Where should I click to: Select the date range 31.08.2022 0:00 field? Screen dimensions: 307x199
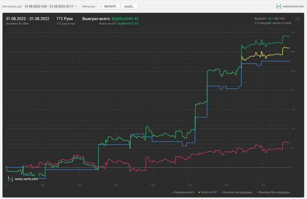[49, 7]
